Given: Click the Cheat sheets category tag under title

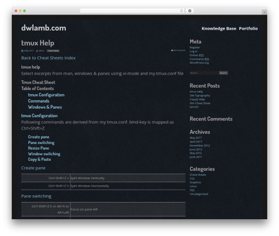Looking at the screenshot, I should click(53, 51).
